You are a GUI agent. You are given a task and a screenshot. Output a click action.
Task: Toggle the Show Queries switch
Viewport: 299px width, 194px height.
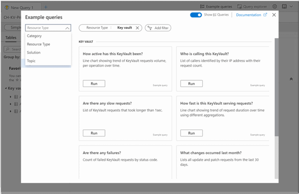(196, 15)
